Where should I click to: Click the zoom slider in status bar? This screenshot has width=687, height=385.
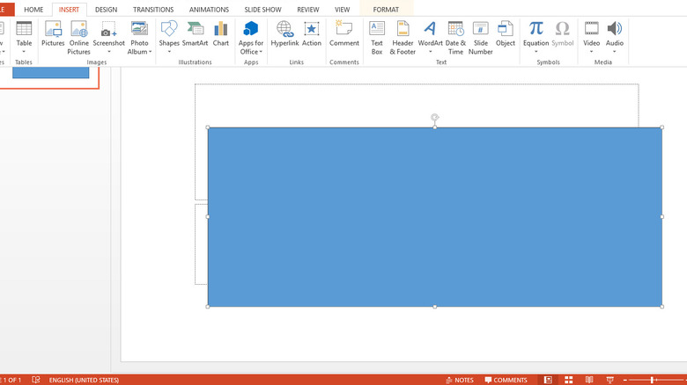[653, 380]
